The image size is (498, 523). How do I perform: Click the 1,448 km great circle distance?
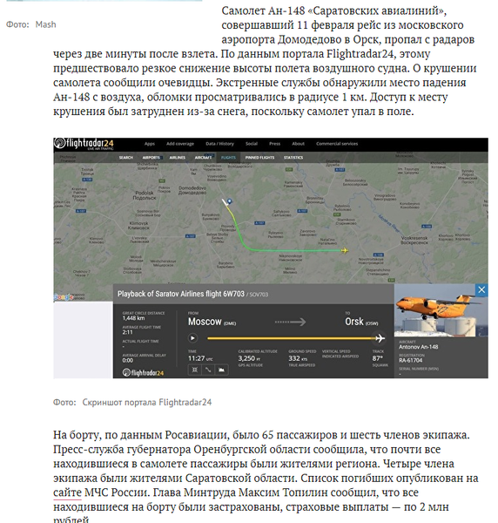click(133, 318)
